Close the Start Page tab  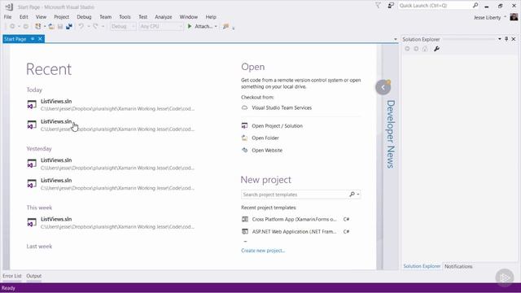40,39
